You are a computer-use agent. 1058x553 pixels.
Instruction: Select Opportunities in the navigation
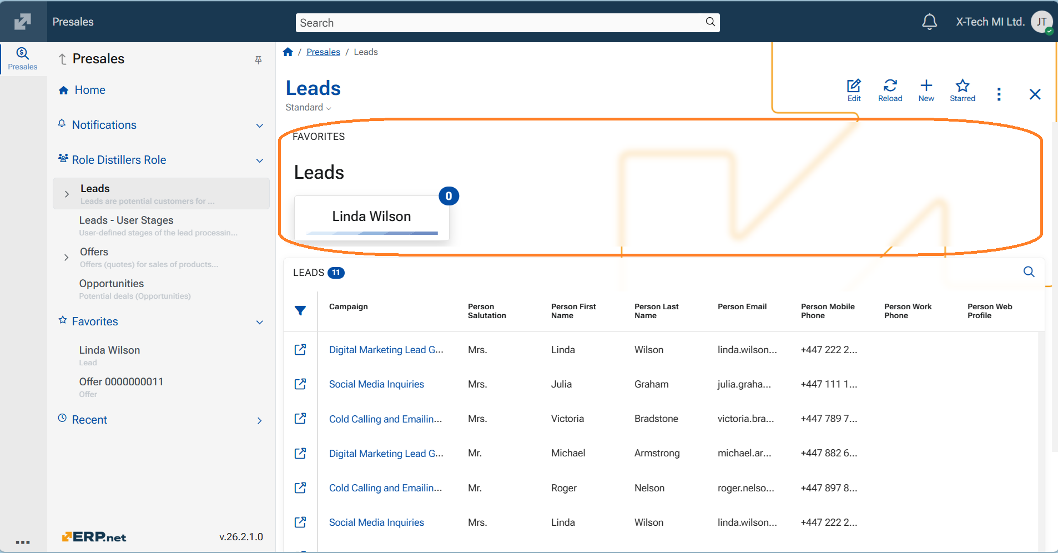112,284
